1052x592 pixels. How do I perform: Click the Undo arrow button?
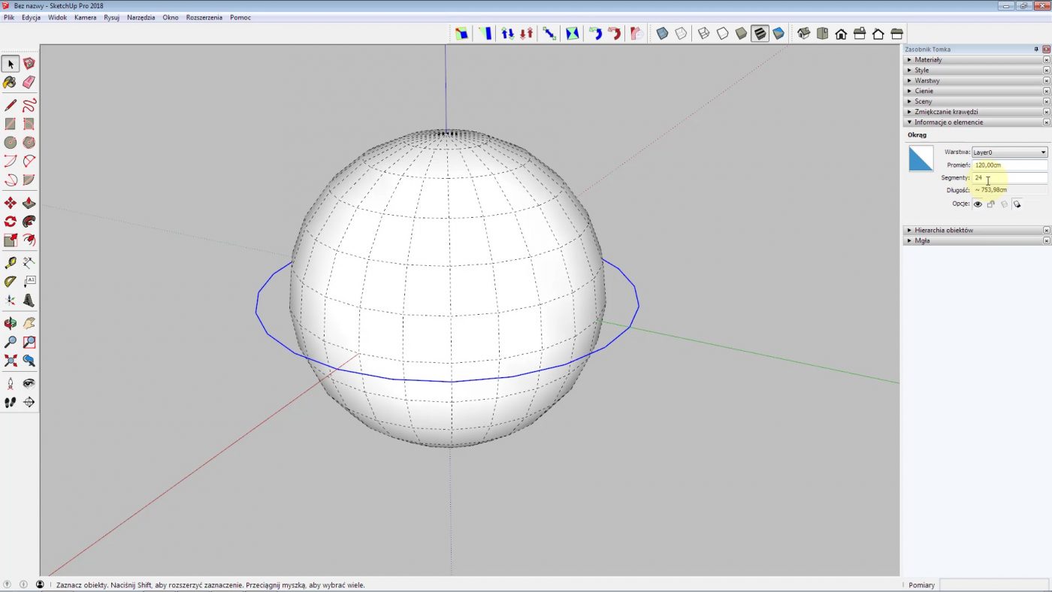pyautogui.click(x=597, y=33)
